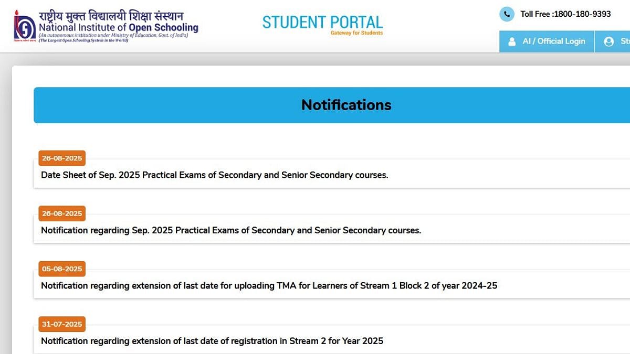630x354 pixels.
Task: Click the 05-08-2025 date badge
Action: (x=62, y=269)
